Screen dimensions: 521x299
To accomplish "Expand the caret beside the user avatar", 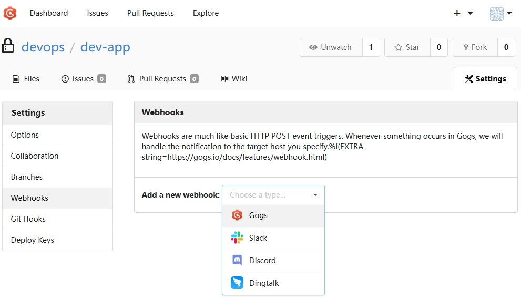I will 509,13.
